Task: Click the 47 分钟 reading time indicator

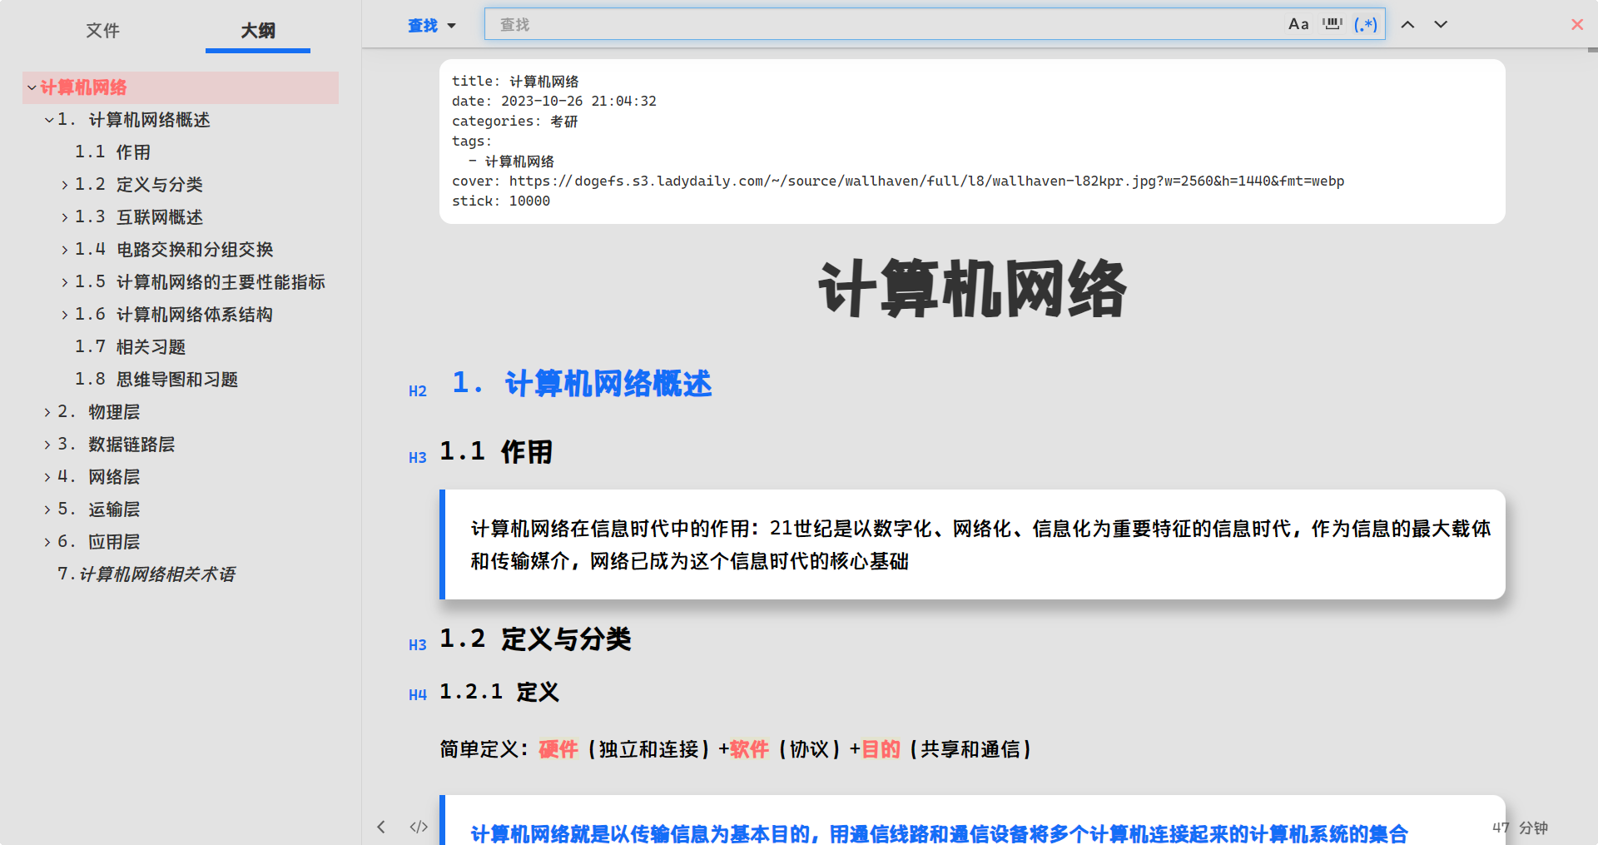Action: (1520, 828)
